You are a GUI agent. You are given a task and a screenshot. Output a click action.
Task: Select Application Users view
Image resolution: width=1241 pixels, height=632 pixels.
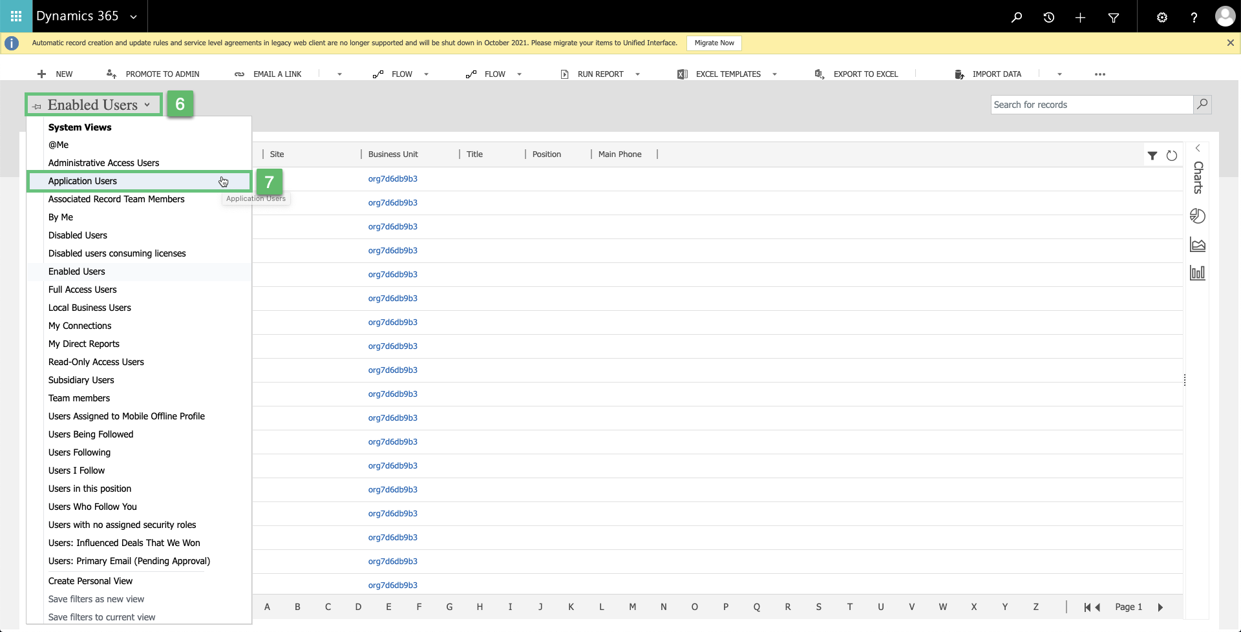139,181
